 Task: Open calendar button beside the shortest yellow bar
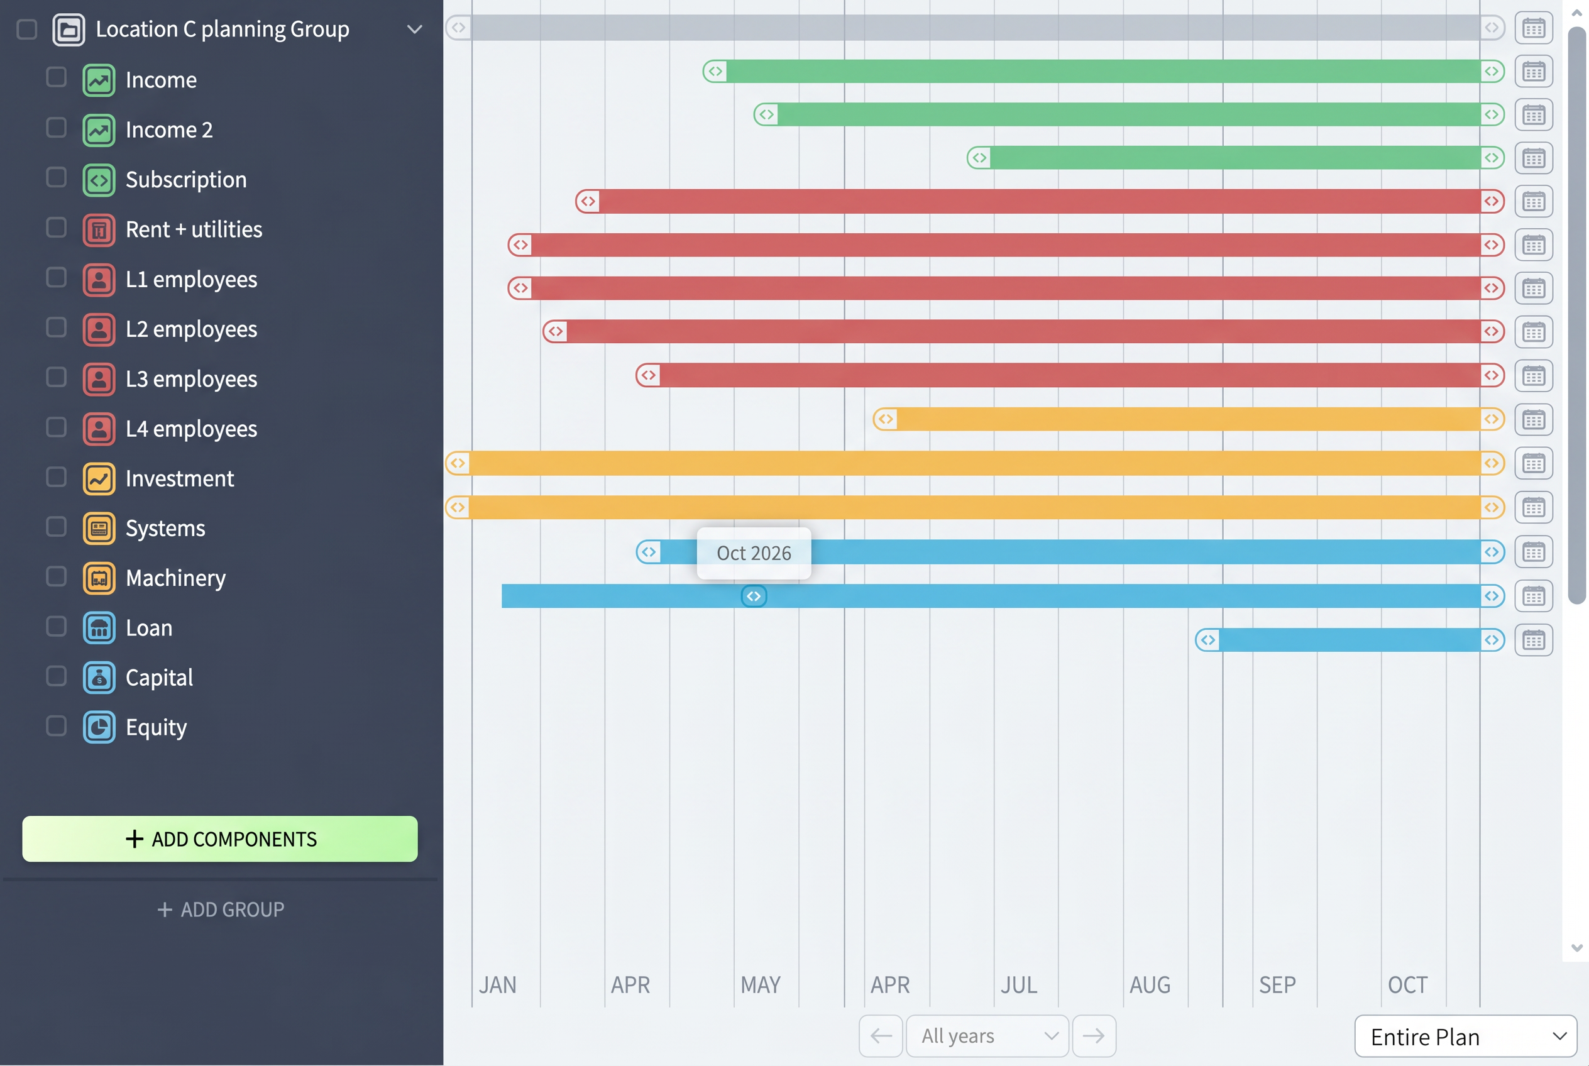(x=1533, y=419)
